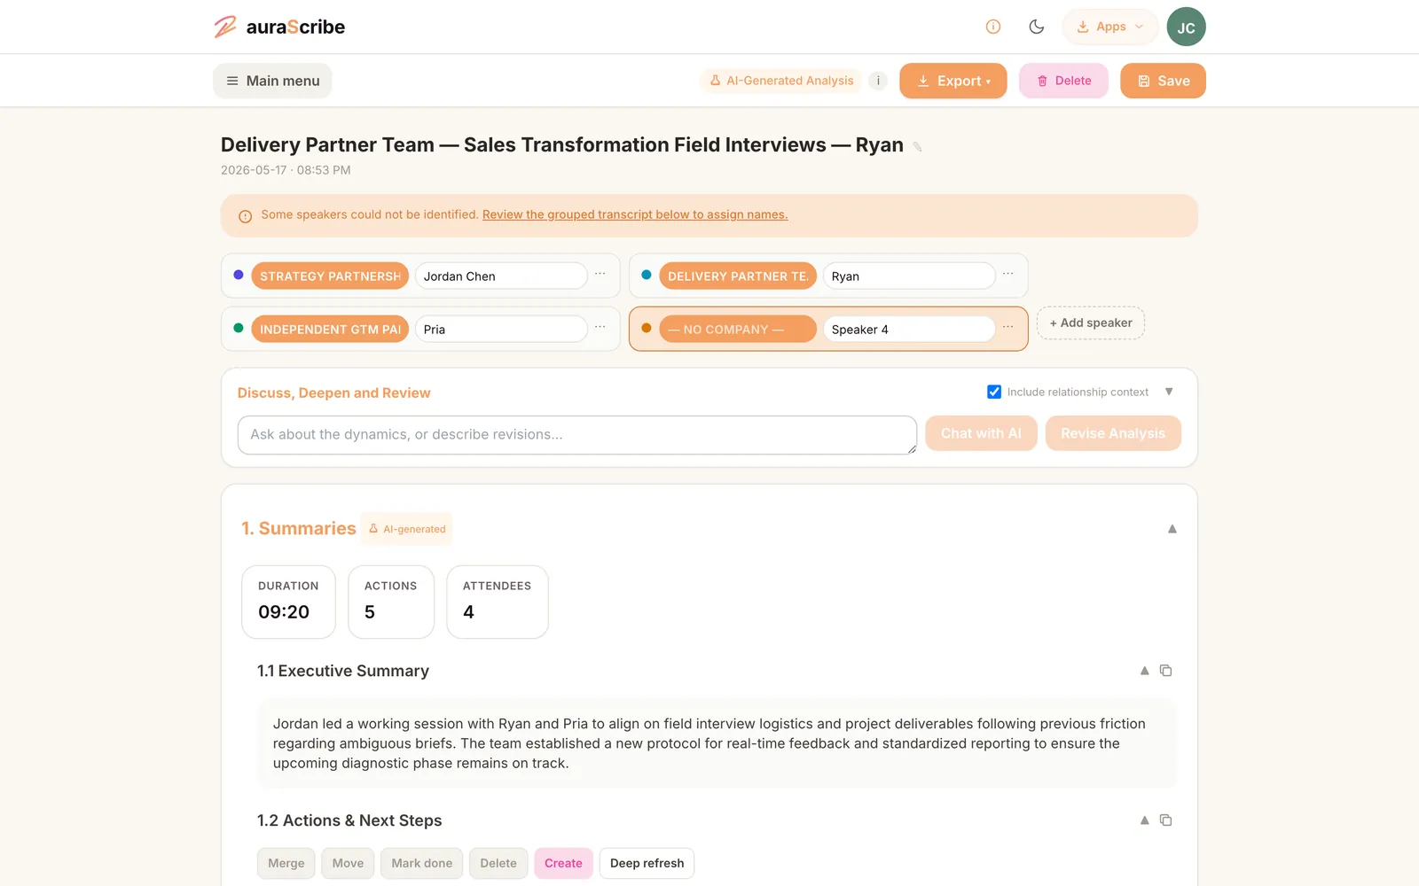Click the Move action button

[x=348, y=863]
